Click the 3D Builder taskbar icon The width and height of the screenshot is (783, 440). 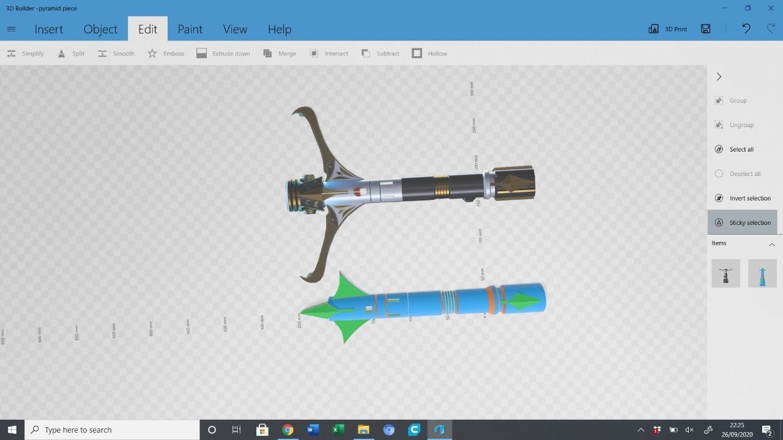click(439, 430)
